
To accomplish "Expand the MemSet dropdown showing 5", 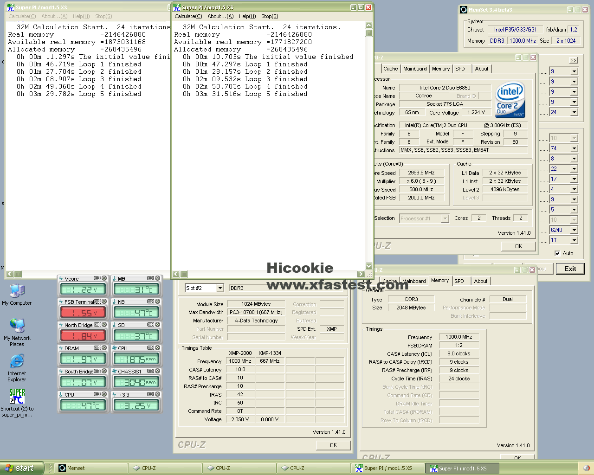I will [574, 210].
